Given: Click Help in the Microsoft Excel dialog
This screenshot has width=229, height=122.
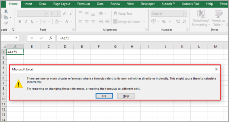Looking at the screenshot, I should point(126,96).
